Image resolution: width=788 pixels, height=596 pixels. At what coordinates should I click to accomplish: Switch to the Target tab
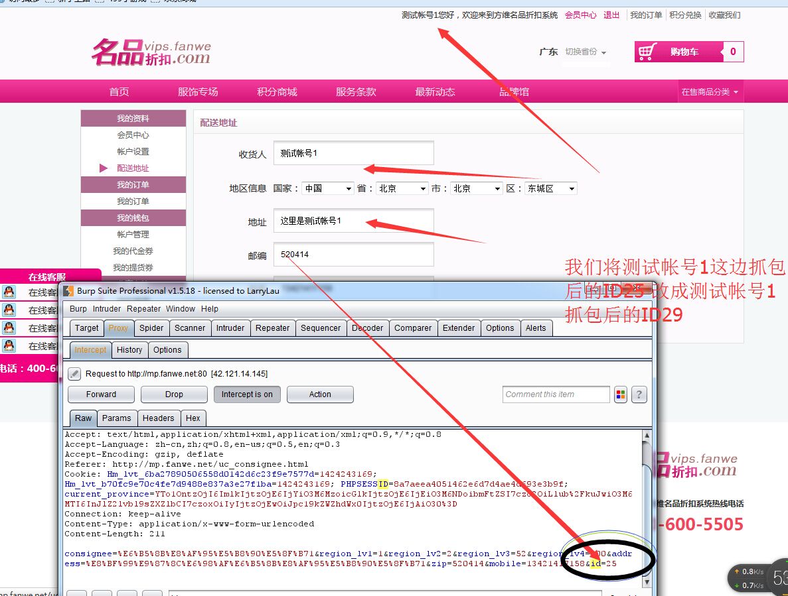coord(86,328)
